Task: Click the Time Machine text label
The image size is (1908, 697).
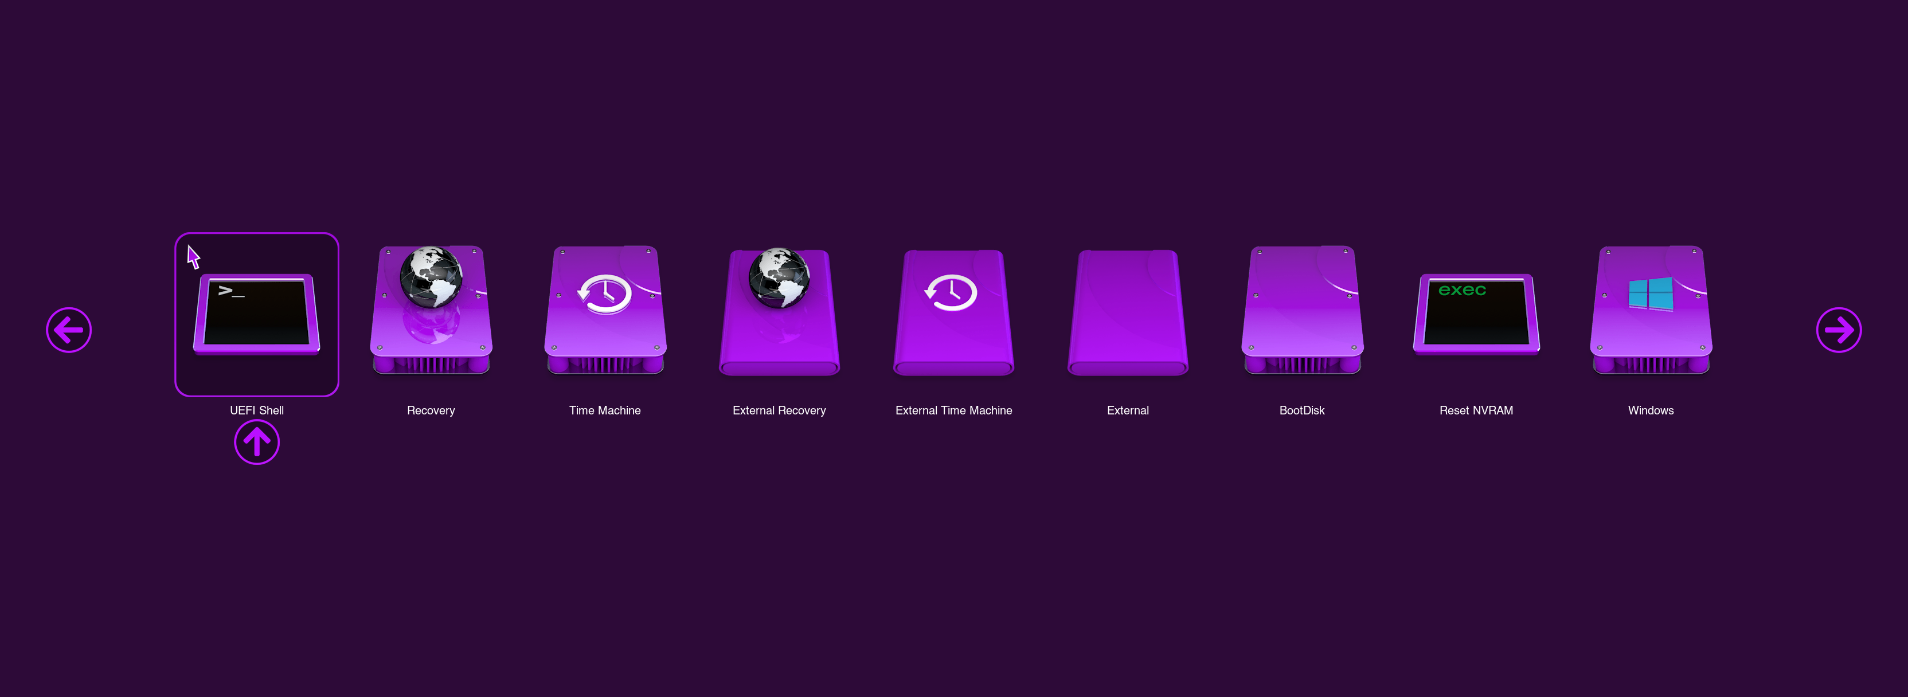Action: click(605, 410)
